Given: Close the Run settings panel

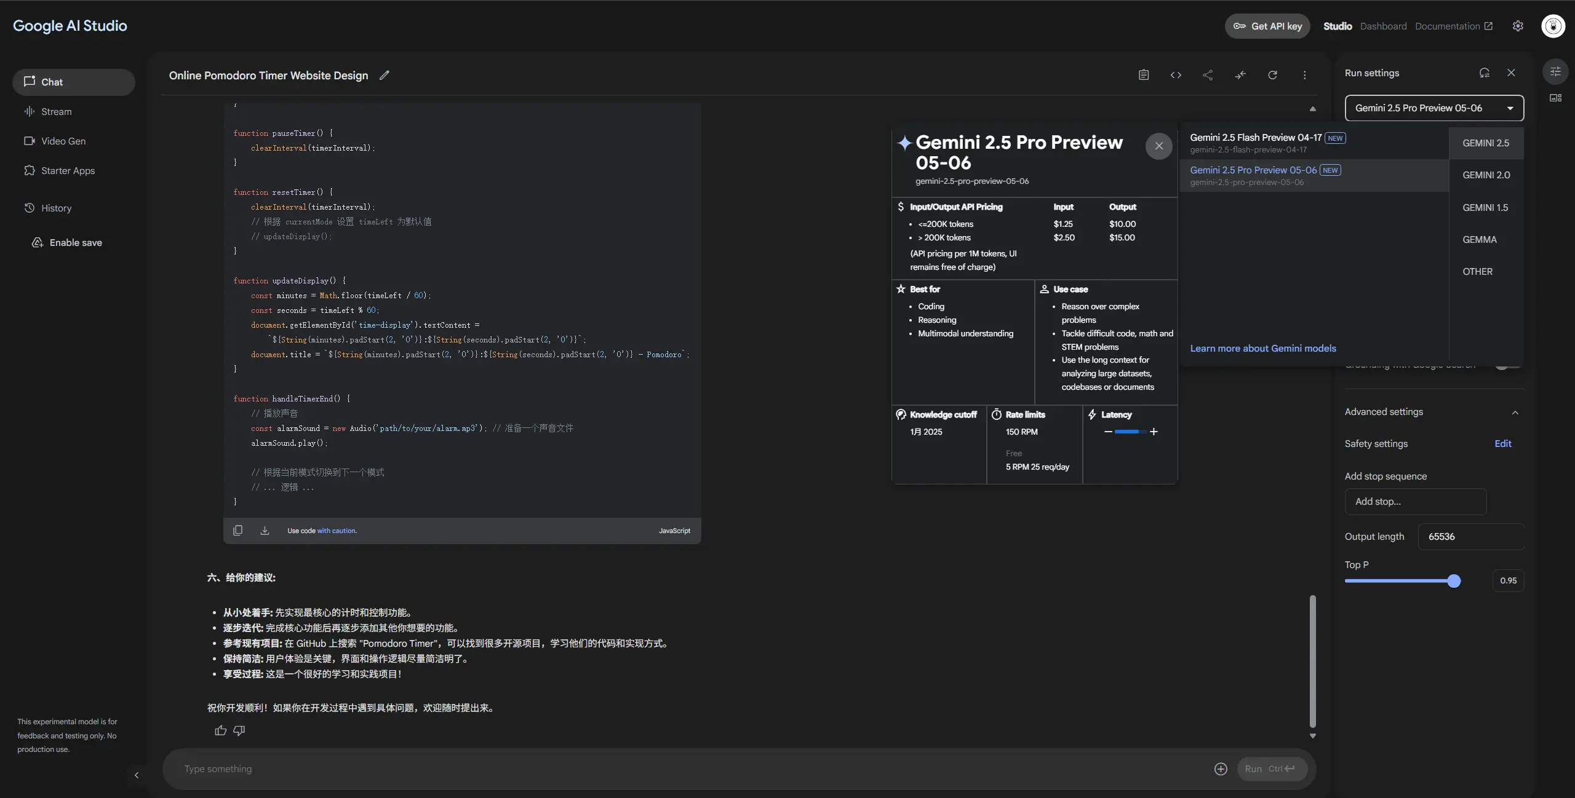Looking at the screenshot, I should point(1511,73).
